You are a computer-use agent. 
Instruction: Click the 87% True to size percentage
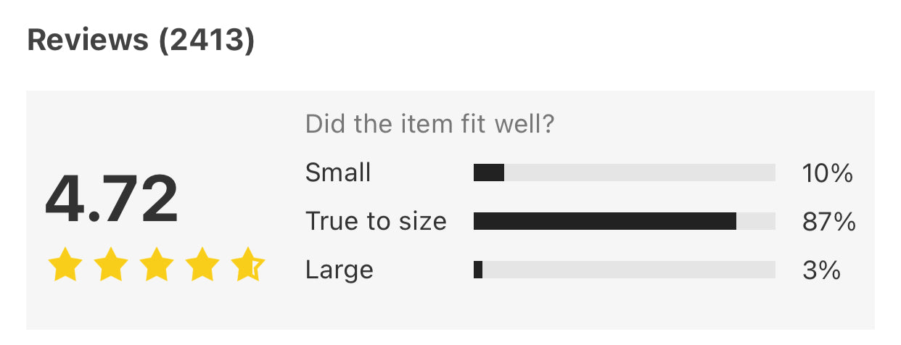pyautogui.click(x=828, y=222)
